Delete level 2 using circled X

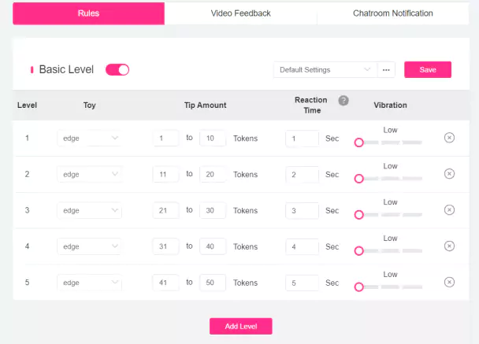(x=449, y=174)
